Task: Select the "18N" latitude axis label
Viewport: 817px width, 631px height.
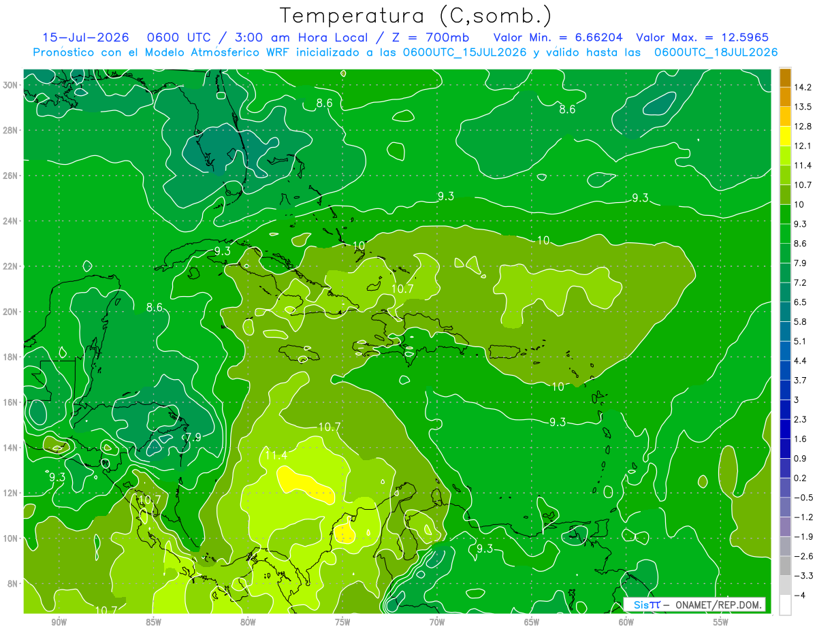Action: (x=12, y=357)
